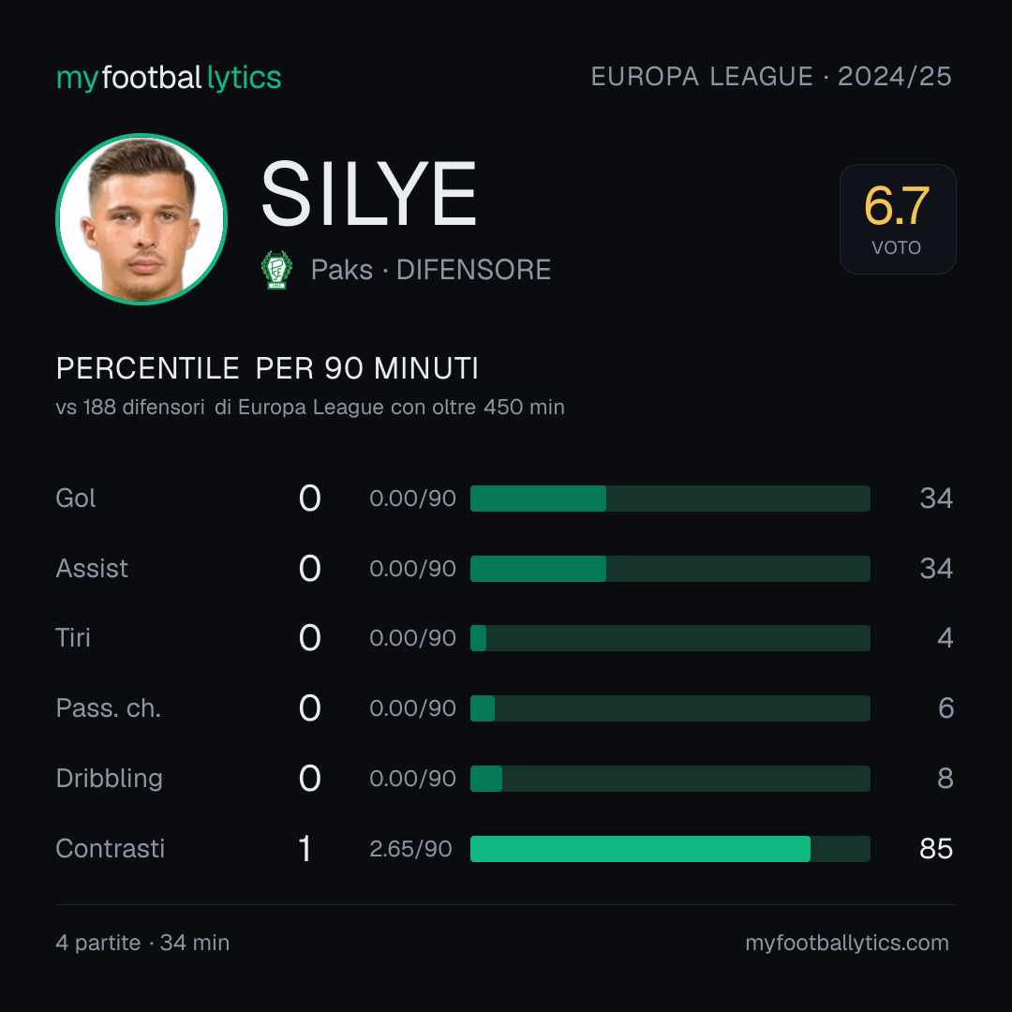
Task: Select the Percentile per 90 minuti heading
Action: [267, 368]
